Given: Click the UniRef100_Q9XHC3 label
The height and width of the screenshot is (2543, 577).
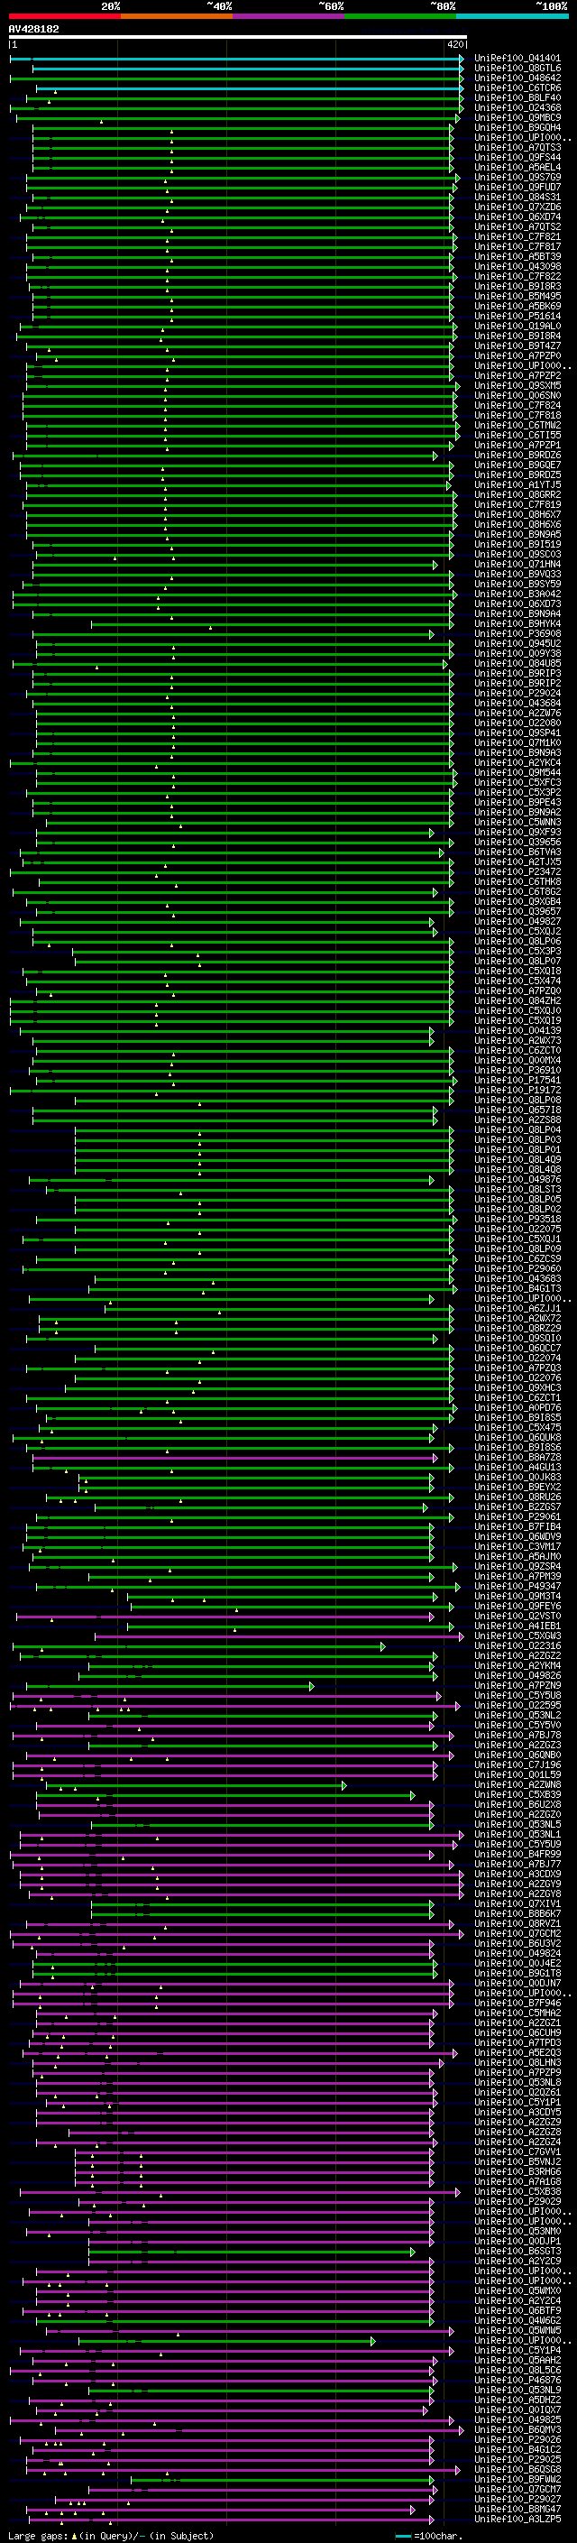Looking at the screenshot, I should 517,1387.
